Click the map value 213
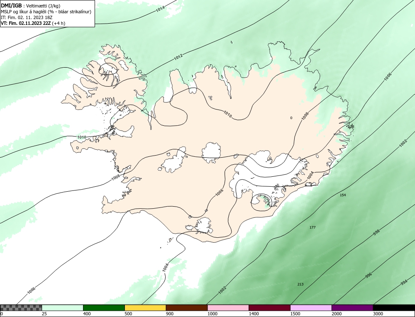This screenshot has height=317, width=415. [300, 284]
